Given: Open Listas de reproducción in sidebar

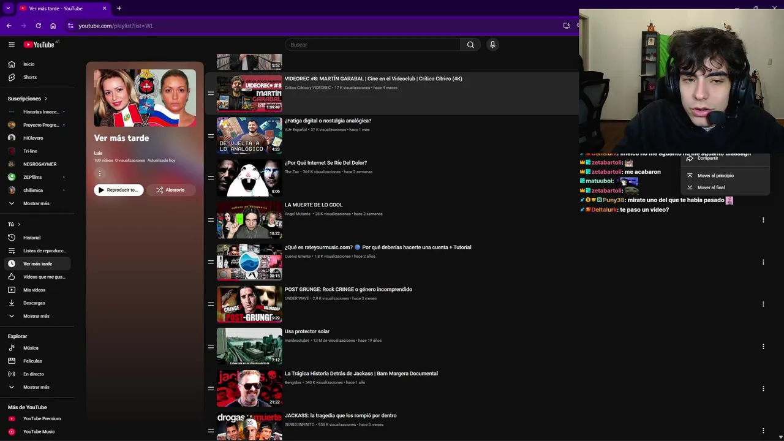Looking at the screenshot, I should 37,251.
